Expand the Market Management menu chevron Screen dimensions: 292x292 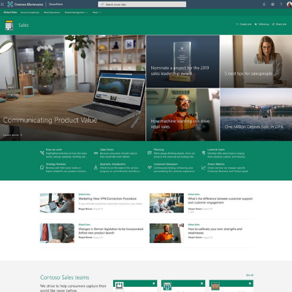point(87,12)
